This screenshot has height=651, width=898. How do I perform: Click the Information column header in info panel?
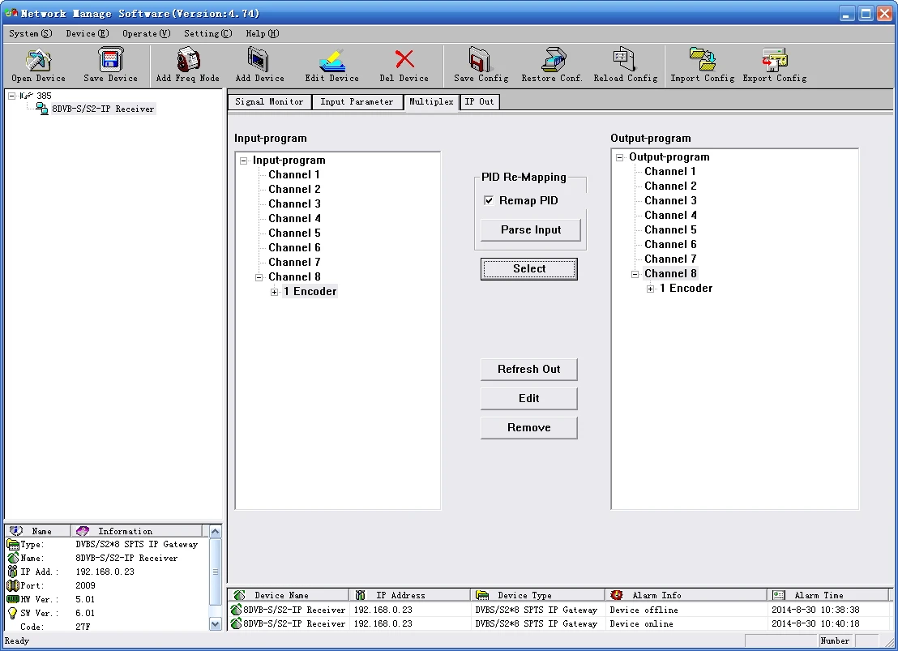click(x=136, y=531)
